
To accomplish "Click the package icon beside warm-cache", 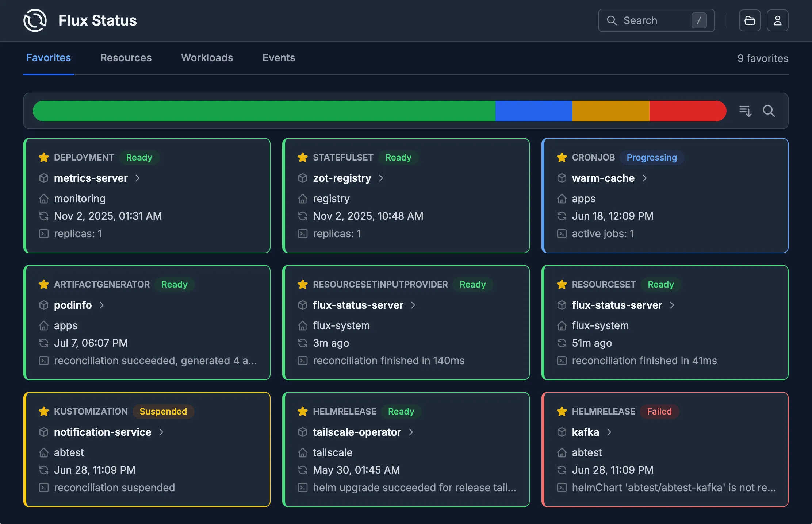I will tap(562, 178).
